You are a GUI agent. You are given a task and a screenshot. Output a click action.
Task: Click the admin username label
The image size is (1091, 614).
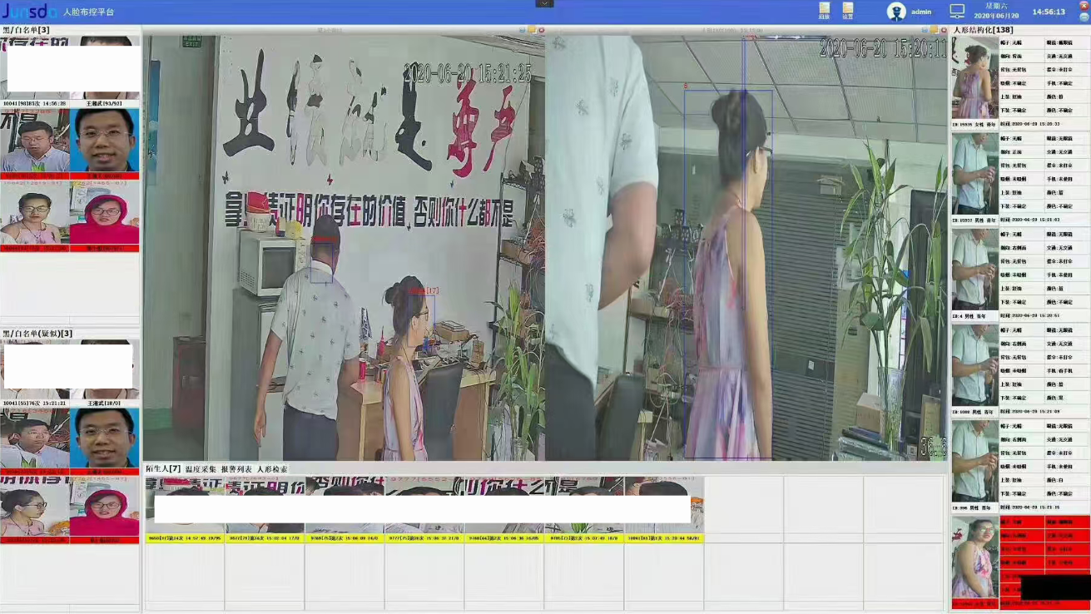(921, 12)
